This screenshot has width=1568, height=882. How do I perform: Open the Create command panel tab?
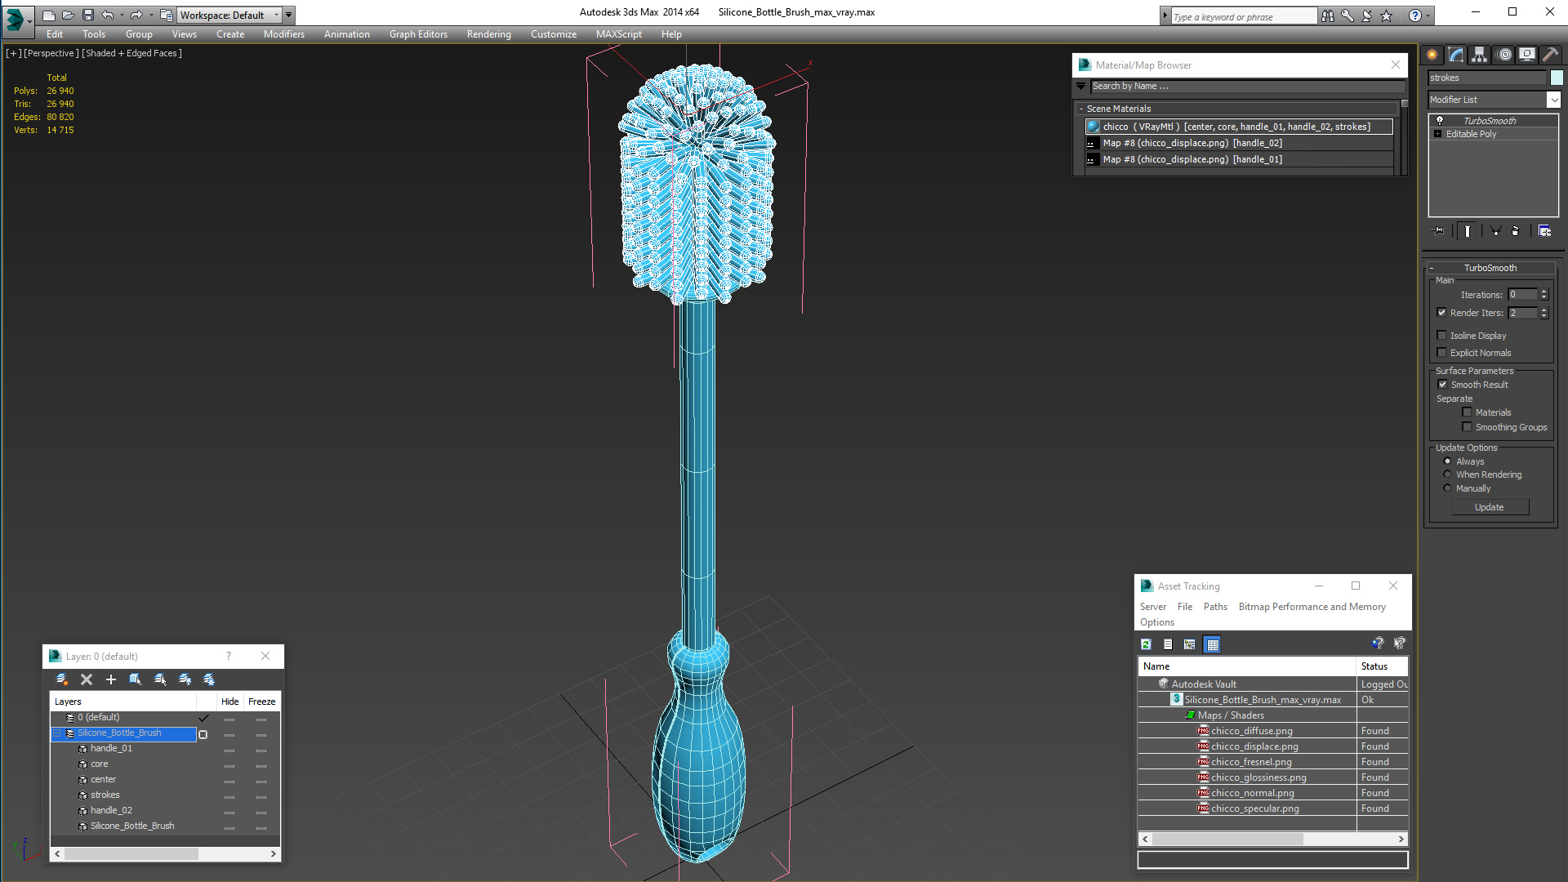point(1432,55)
